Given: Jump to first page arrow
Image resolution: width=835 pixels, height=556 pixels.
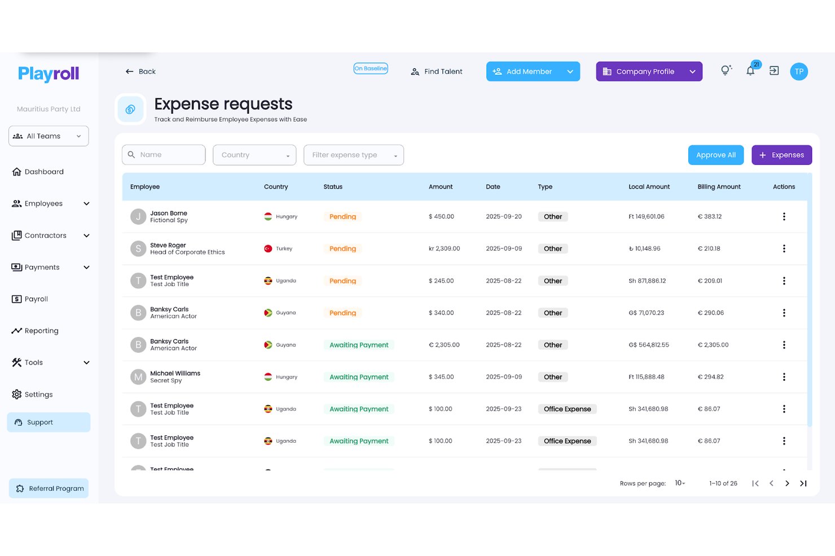Looking at the screenshot, I should coord(755,483).
